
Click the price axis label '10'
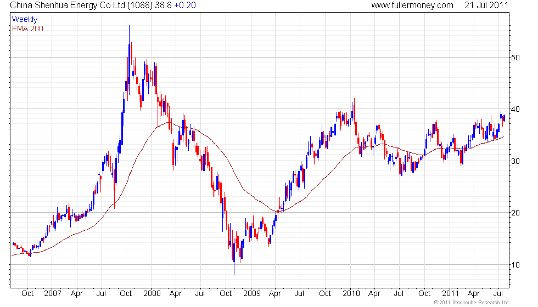coord(515,264)
